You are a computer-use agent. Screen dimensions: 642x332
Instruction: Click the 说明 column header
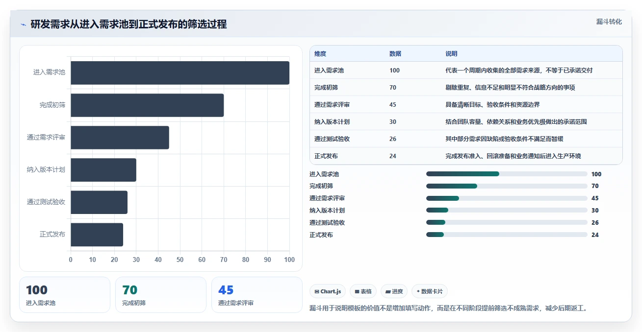[451, 54]
